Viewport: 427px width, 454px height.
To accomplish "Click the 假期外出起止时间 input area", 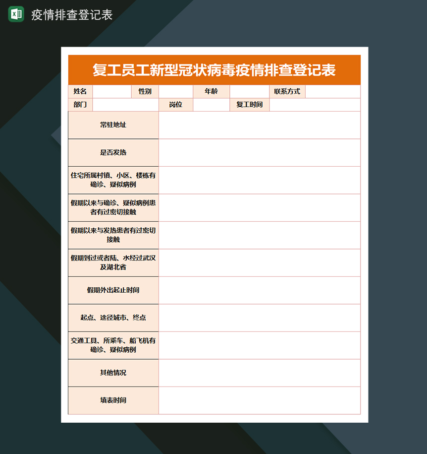I will (259, 290).
